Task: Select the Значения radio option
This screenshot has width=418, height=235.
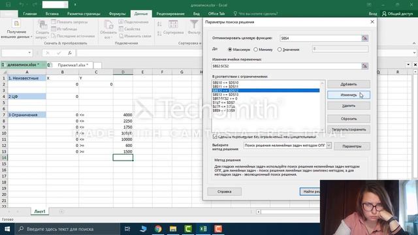Action: click(x=280, y=50)
